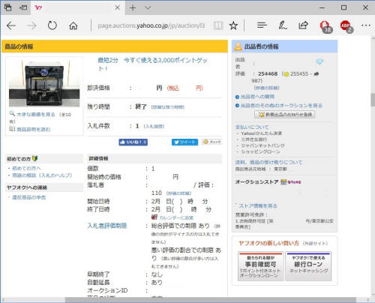Click the blue Tweet button

pos(184,142)
